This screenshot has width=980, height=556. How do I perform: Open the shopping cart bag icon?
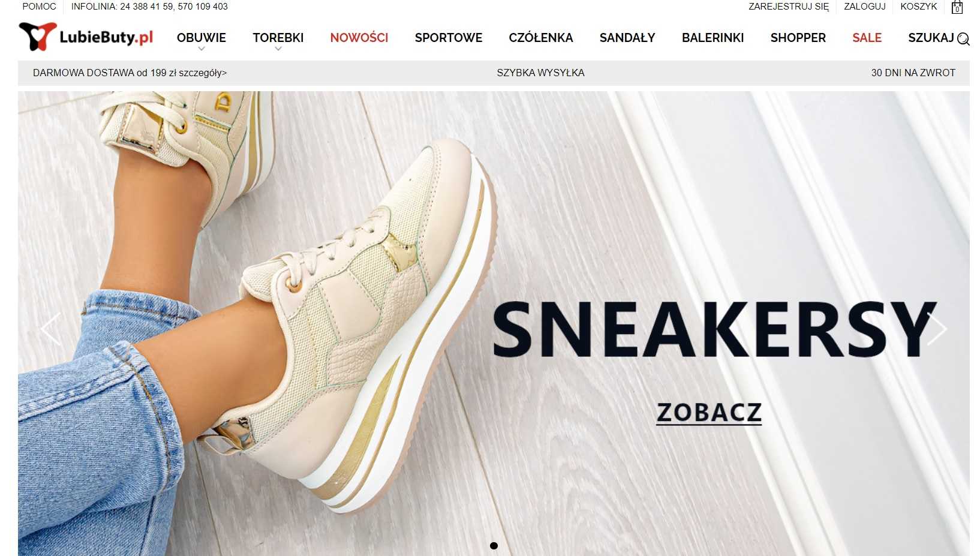tap(957, 7)
